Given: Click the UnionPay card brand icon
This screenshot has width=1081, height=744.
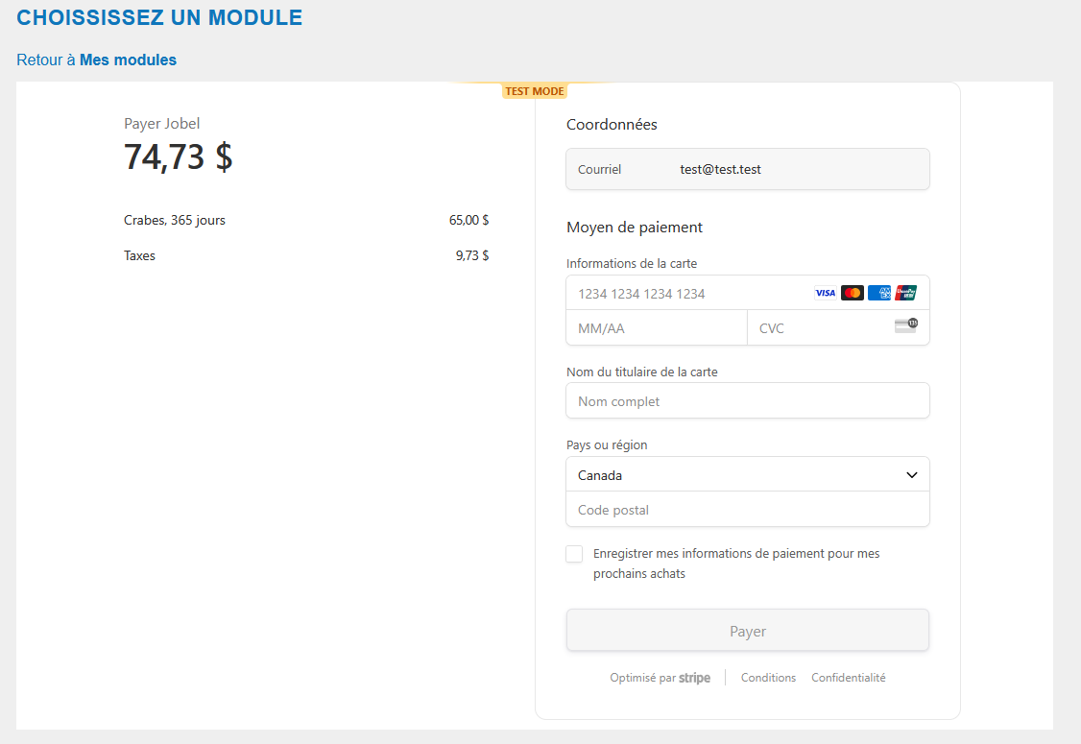Looking at the screenshot, I should coord(905,293).
